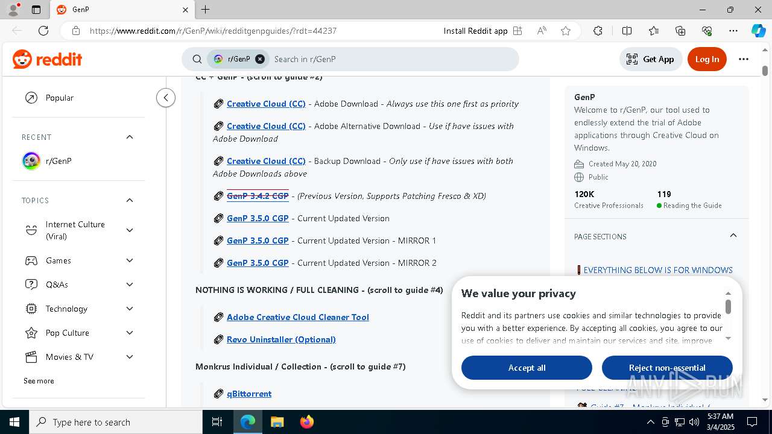The width and height of the screenshot is (772, 434).
Task: Click the Get App button
Action: (651, 59)
